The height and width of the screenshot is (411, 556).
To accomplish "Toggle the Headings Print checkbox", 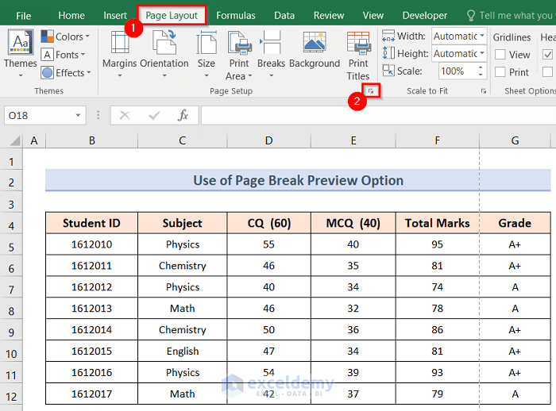I will (x=547, y=72).
